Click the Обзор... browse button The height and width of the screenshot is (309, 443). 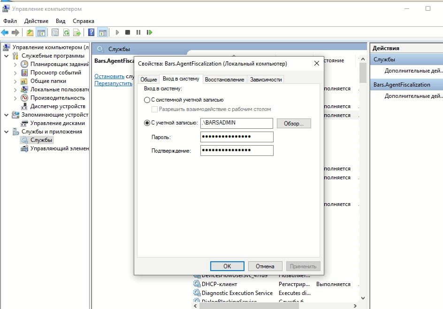(x=294, y=124)
